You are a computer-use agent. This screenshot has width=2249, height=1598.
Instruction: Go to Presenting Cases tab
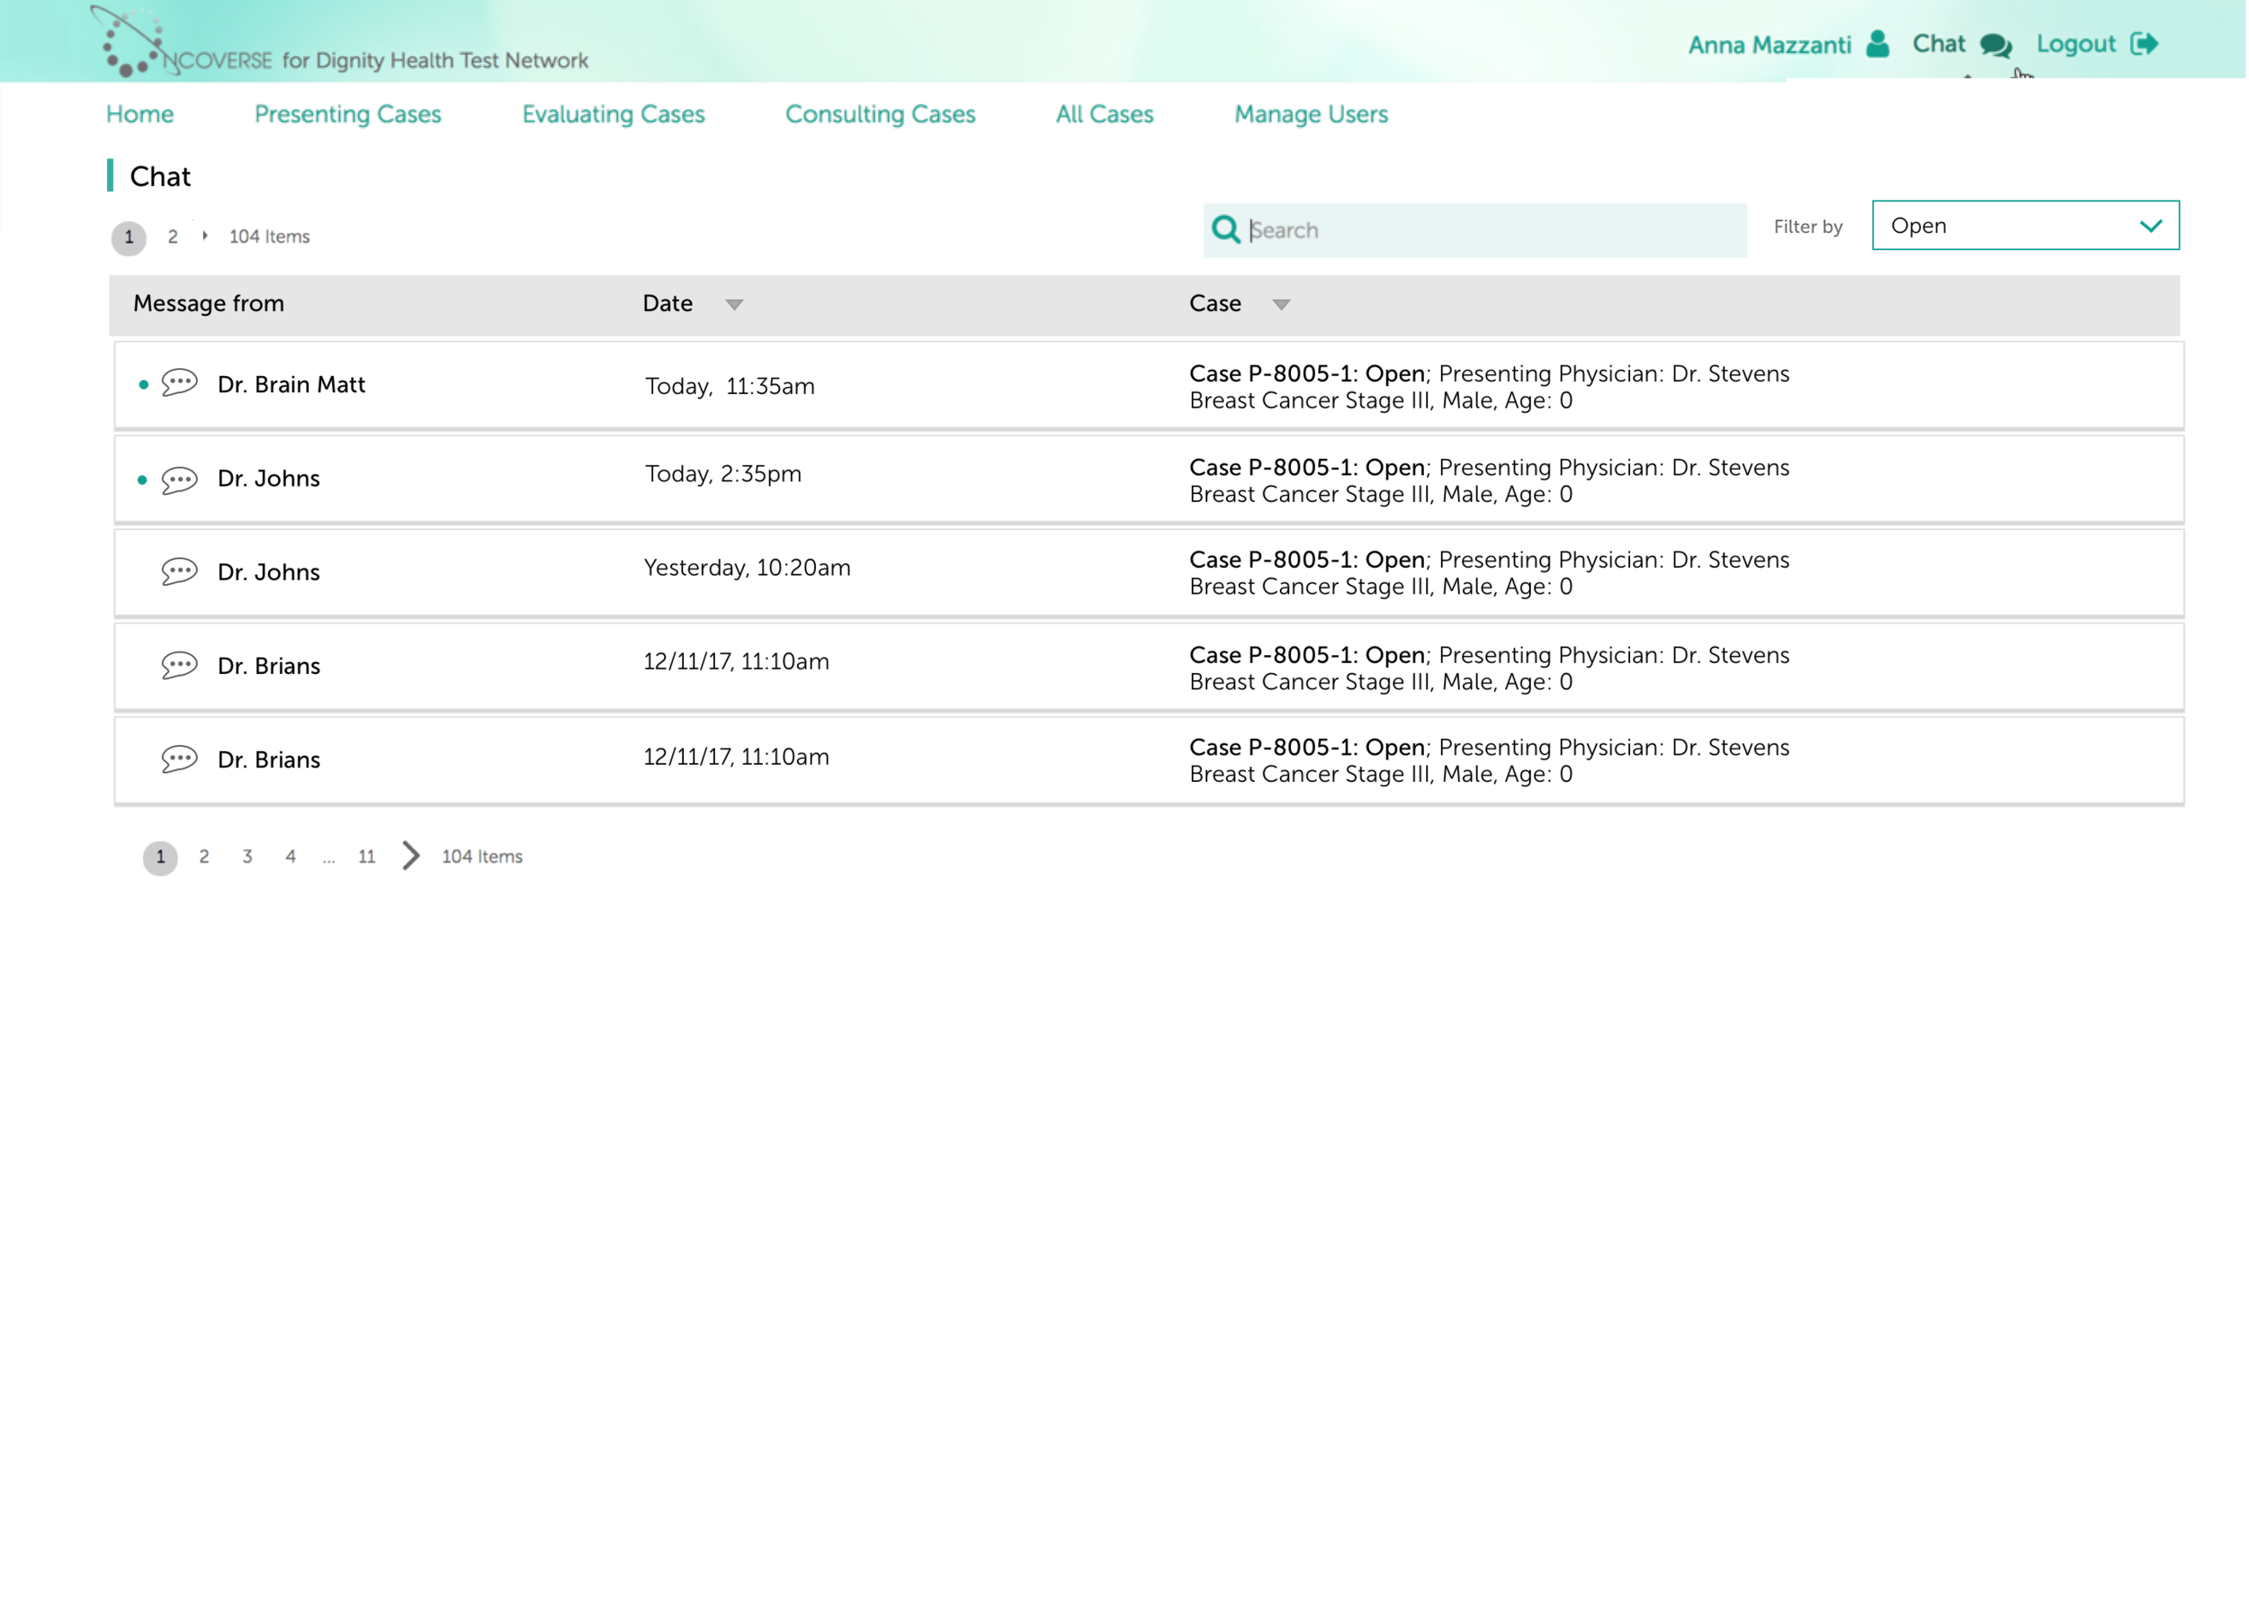tap(348, 114)
